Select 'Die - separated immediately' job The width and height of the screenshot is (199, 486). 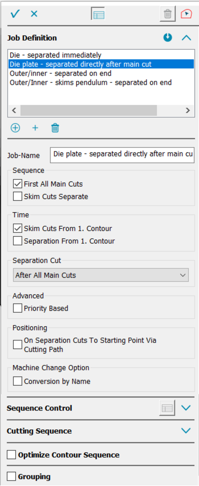55,55
